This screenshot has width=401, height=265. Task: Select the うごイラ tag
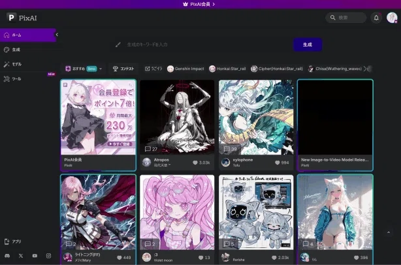(153, 69)
